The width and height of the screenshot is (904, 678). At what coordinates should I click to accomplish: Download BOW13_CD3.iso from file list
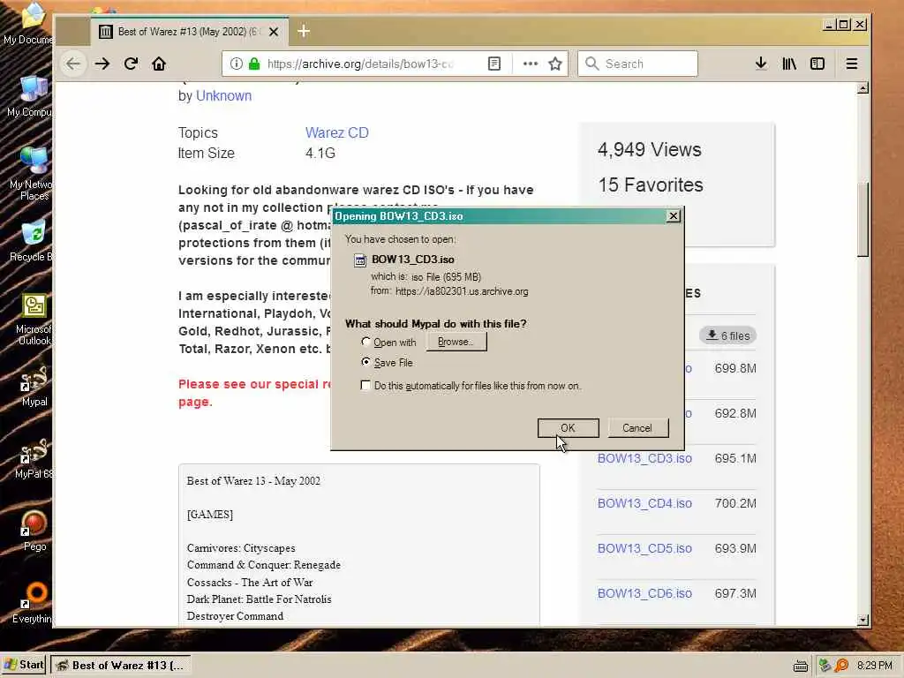pyautogui.click(x=644, y=458)
